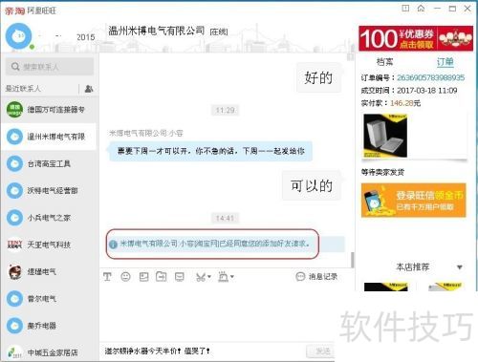Switch to the 订单 tab
This screenshot has width=478, height=362.
[445, 62]
